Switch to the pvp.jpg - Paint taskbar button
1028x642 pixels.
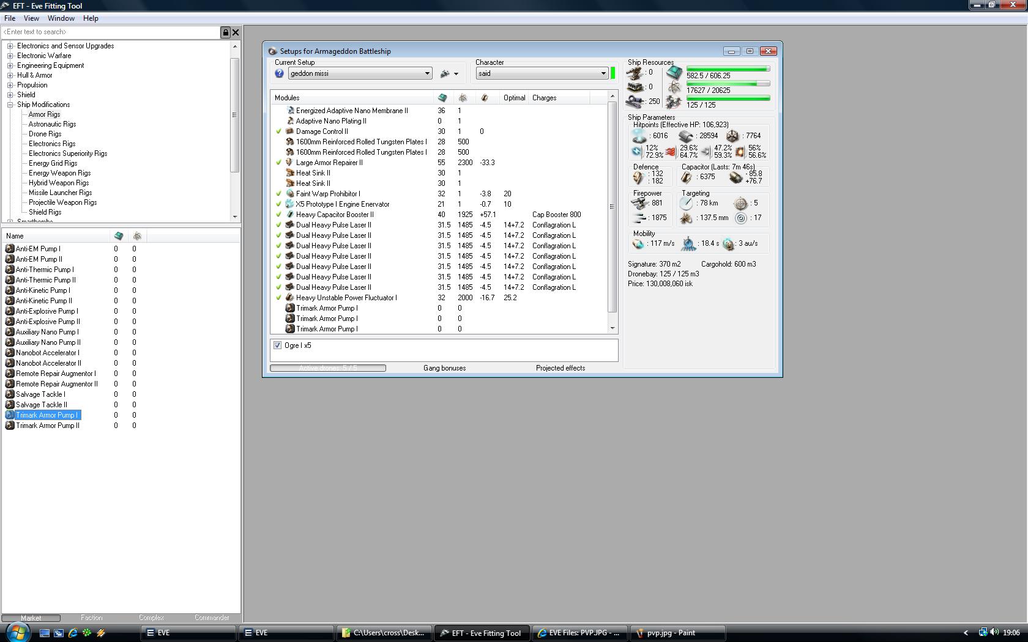[677, 633]
